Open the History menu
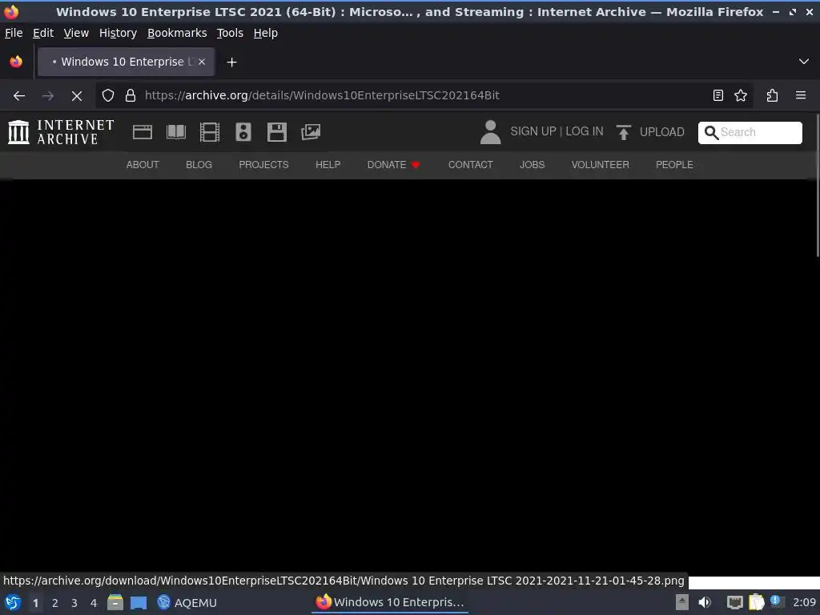Image resolution: width=820 pixels, height=615 pixels. (118, 33)
